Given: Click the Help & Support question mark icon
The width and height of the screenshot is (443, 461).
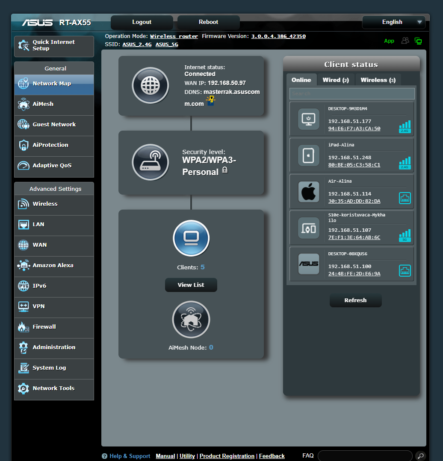Looking at the screenshot, I should click(x=105, y=456).
